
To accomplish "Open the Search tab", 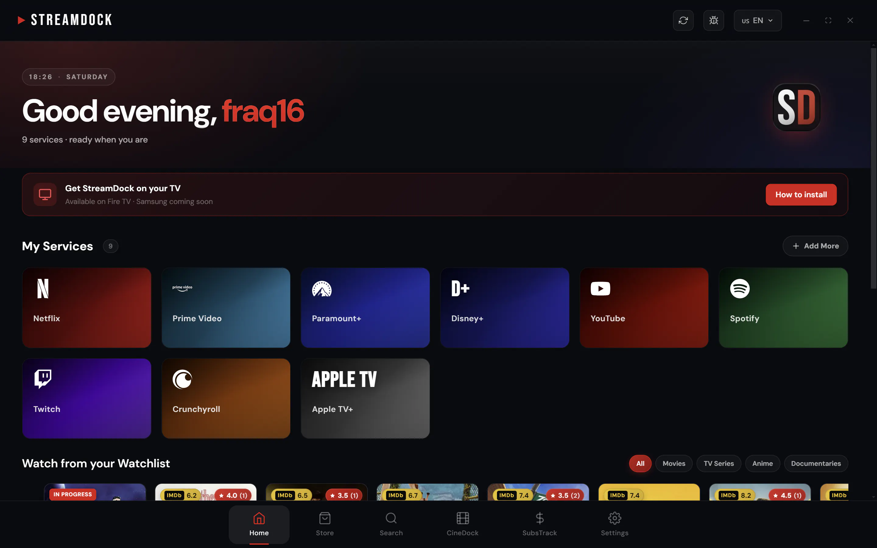I will pyautogui.click(x=391, y=525).
